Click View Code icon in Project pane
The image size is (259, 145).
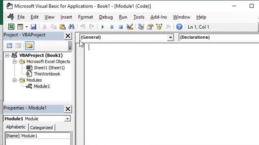click(9, 46)
